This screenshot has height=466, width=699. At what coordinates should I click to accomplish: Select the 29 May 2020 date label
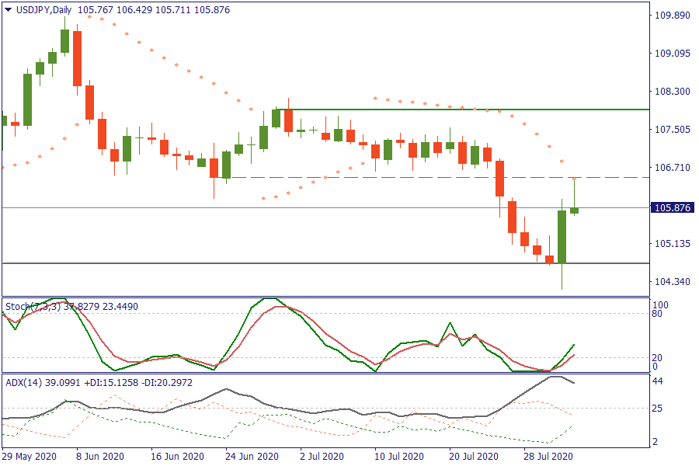(29, 457)
